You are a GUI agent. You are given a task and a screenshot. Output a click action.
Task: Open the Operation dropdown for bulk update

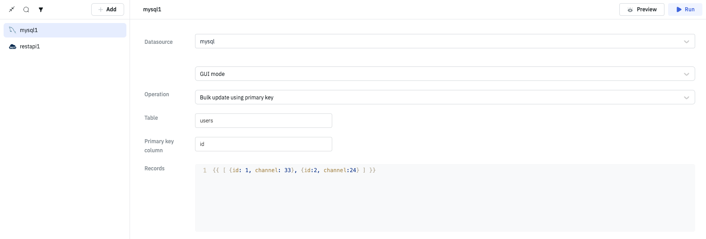[x=445, y=98]
